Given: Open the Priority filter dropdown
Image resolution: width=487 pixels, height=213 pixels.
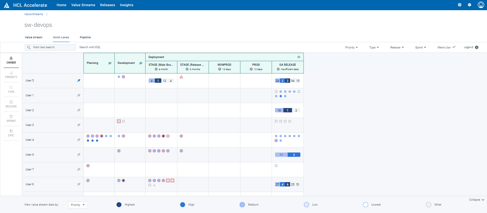Looking at the screenshot, I should coord(351,48).
